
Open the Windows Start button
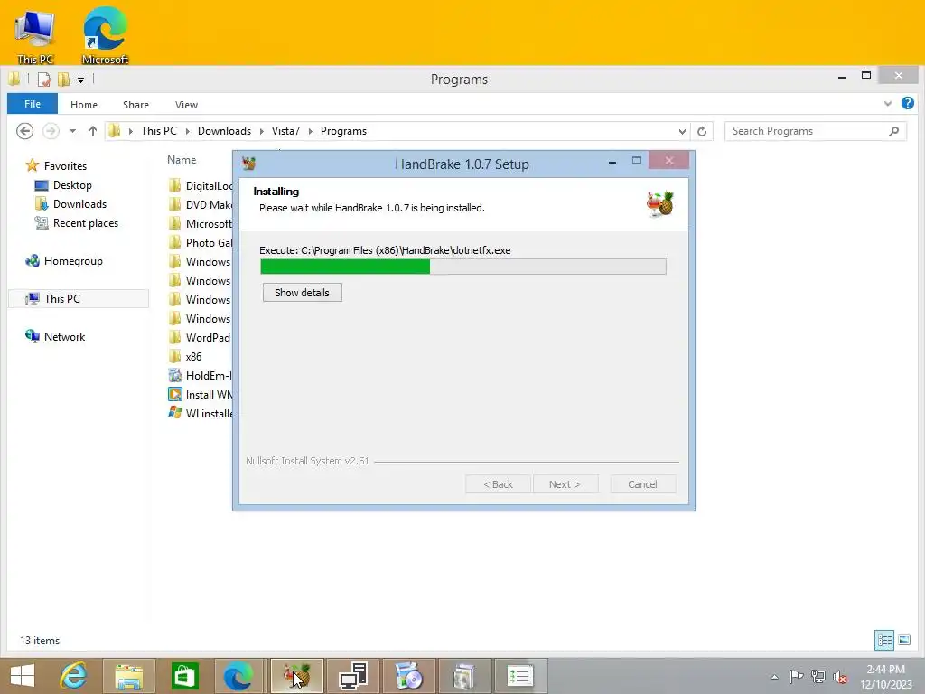click(x=23, y=676)
